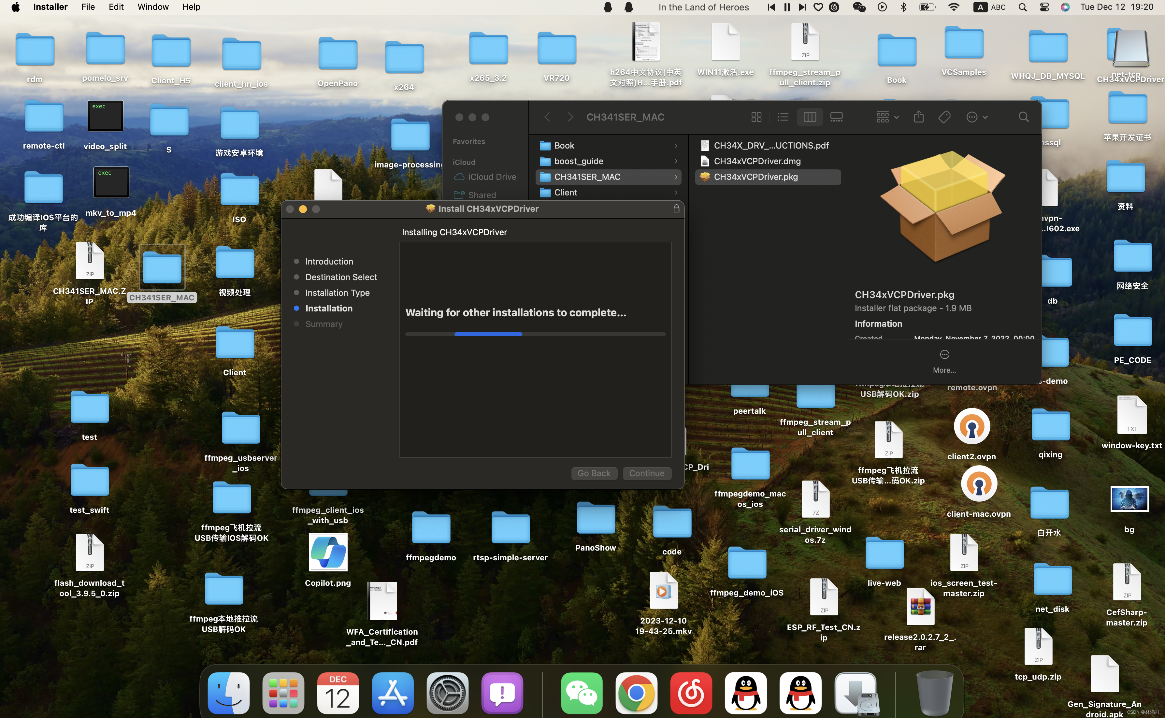Open Spotlight search in menu bar
Viewport: 1165px width, 718px height.
pos(1023,7)
